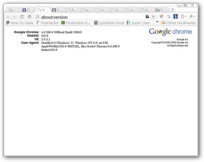Open the Home page button

[30, 16]
